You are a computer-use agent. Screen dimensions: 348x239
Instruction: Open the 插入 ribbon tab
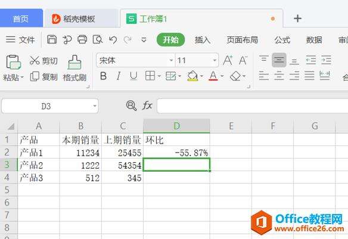coord(202,40)
